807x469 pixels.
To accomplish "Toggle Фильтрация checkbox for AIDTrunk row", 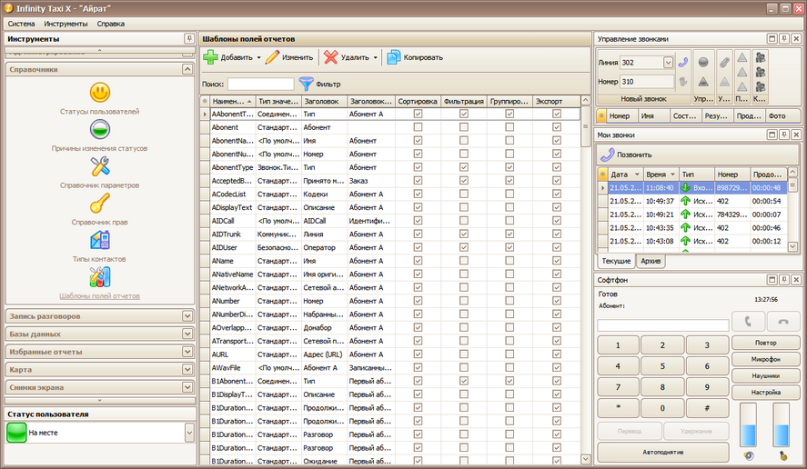I will (464, 234).
